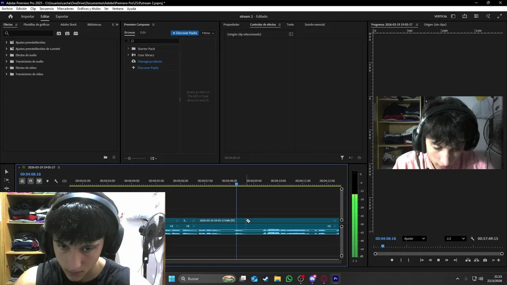Open the Marcadores menu
Image resolution: width=507 pixels, height=285 pixels.
[65, 8]
